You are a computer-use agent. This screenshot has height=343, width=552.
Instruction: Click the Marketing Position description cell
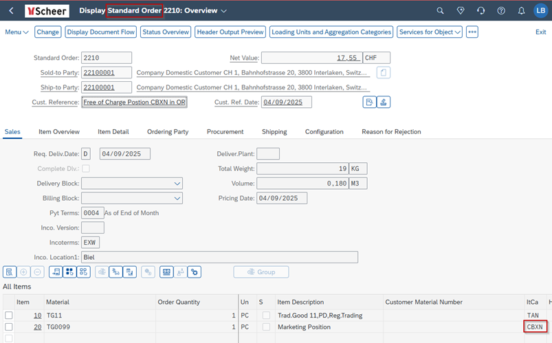[329, 327]
